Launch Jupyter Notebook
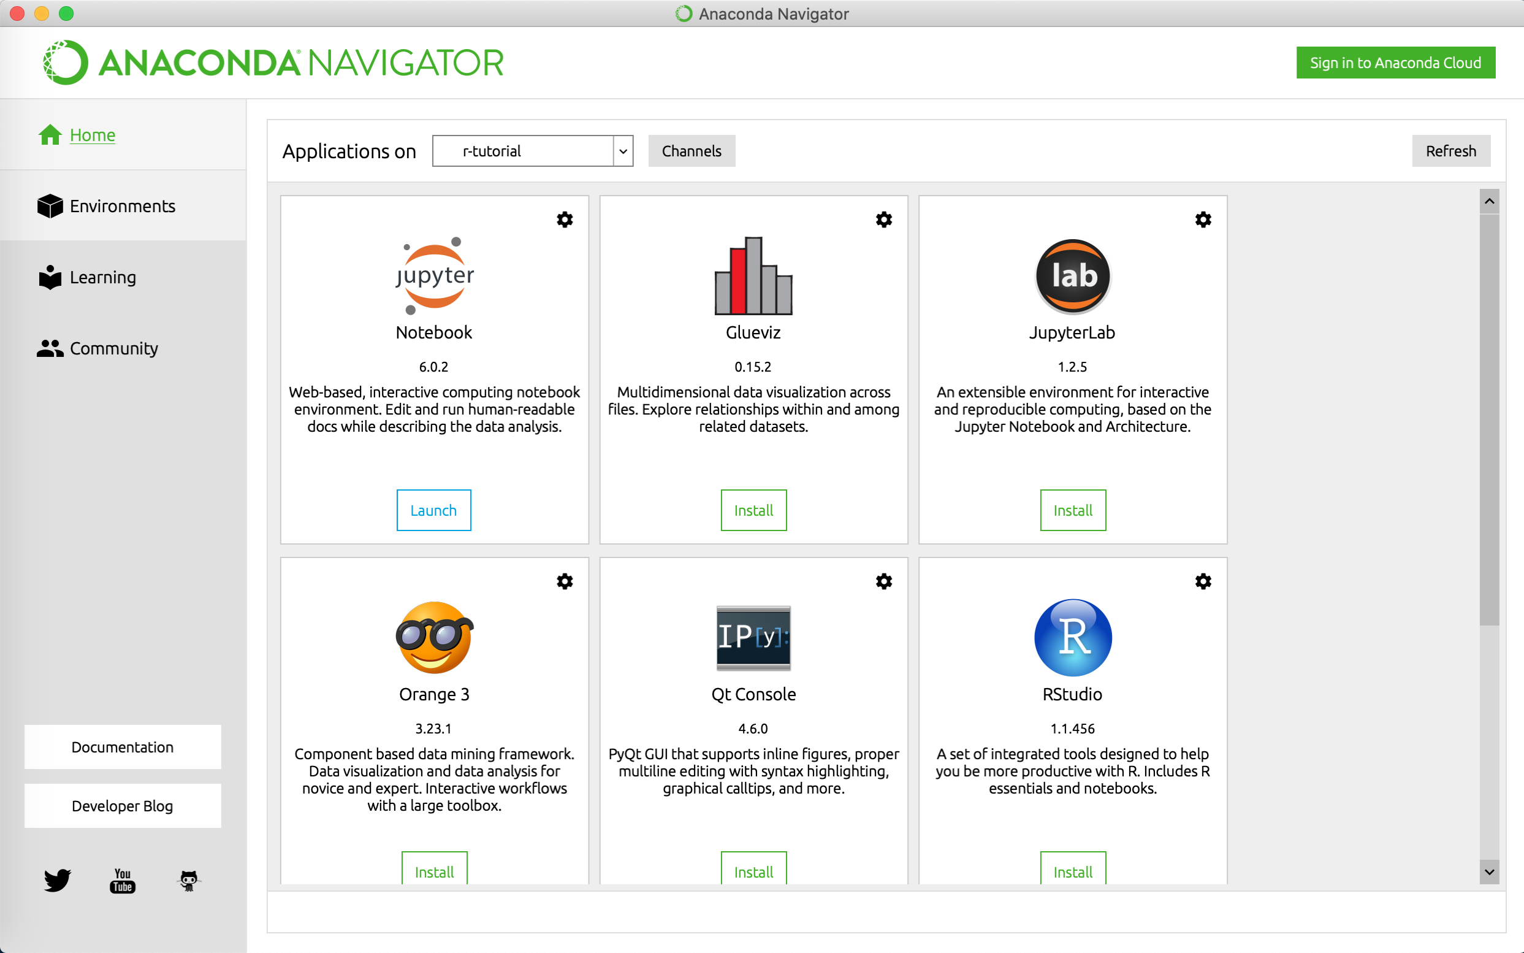The image size is (1524, 953). (x=433, y=510)
